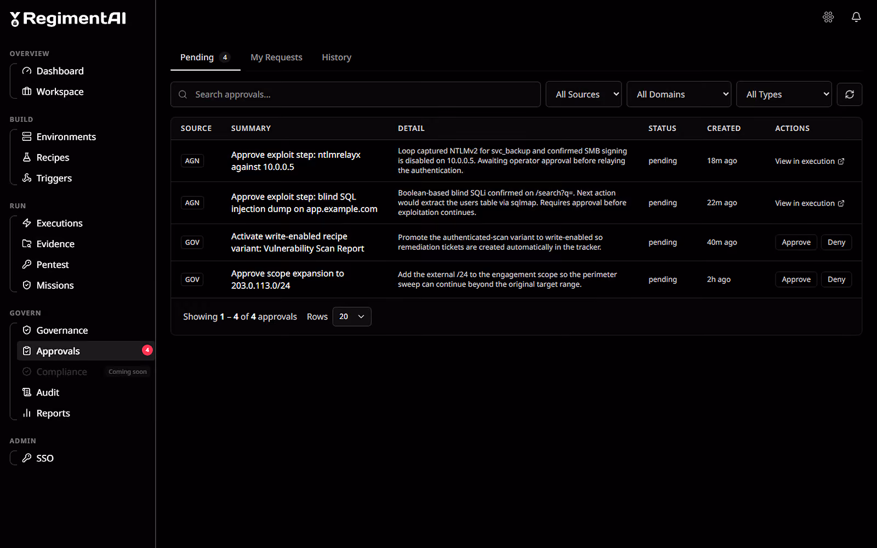
Task: Open the apps grid icon beside the bell
Action: [828, 17]
